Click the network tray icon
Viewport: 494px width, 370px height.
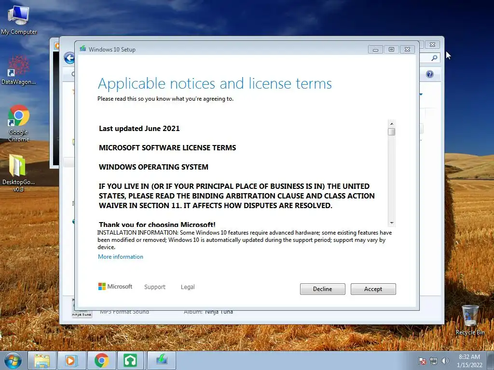coord(434,361)
